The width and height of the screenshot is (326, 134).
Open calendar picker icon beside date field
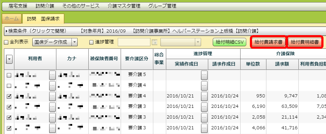click(154, 42)
